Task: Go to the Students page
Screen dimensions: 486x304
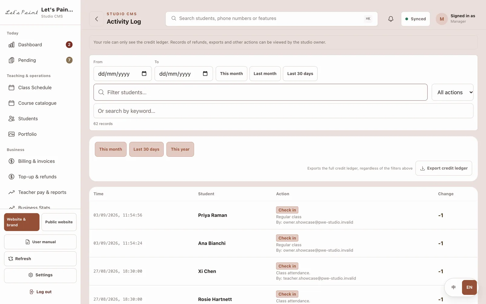Action: click(x=40, y=119)
